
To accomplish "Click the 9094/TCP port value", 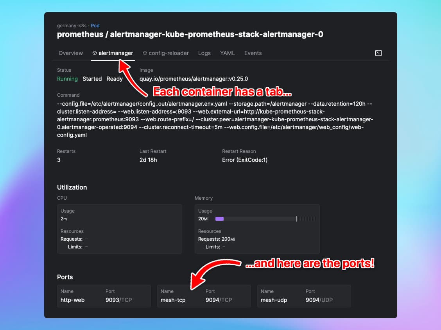I will click(x=219, y=300).
